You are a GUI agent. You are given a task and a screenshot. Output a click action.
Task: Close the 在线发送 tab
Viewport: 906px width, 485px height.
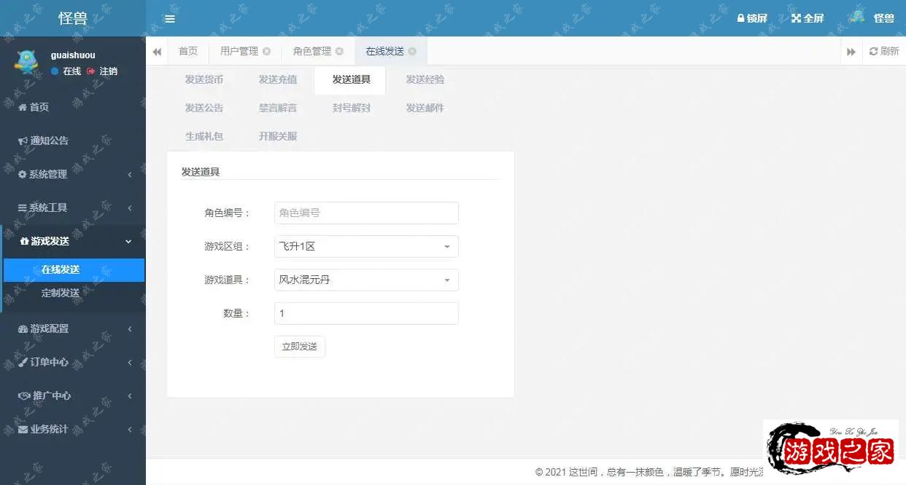point(412,52)
